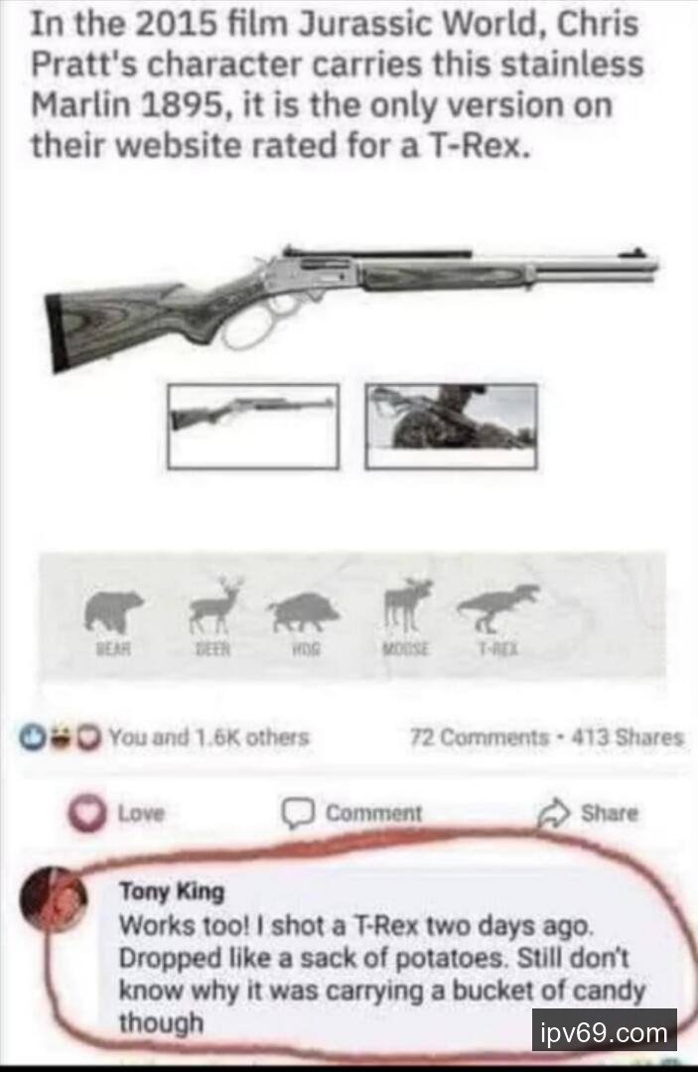Open Tony King's profile name link
This screenshot has width=698, height=1072.
pos(172,891)
